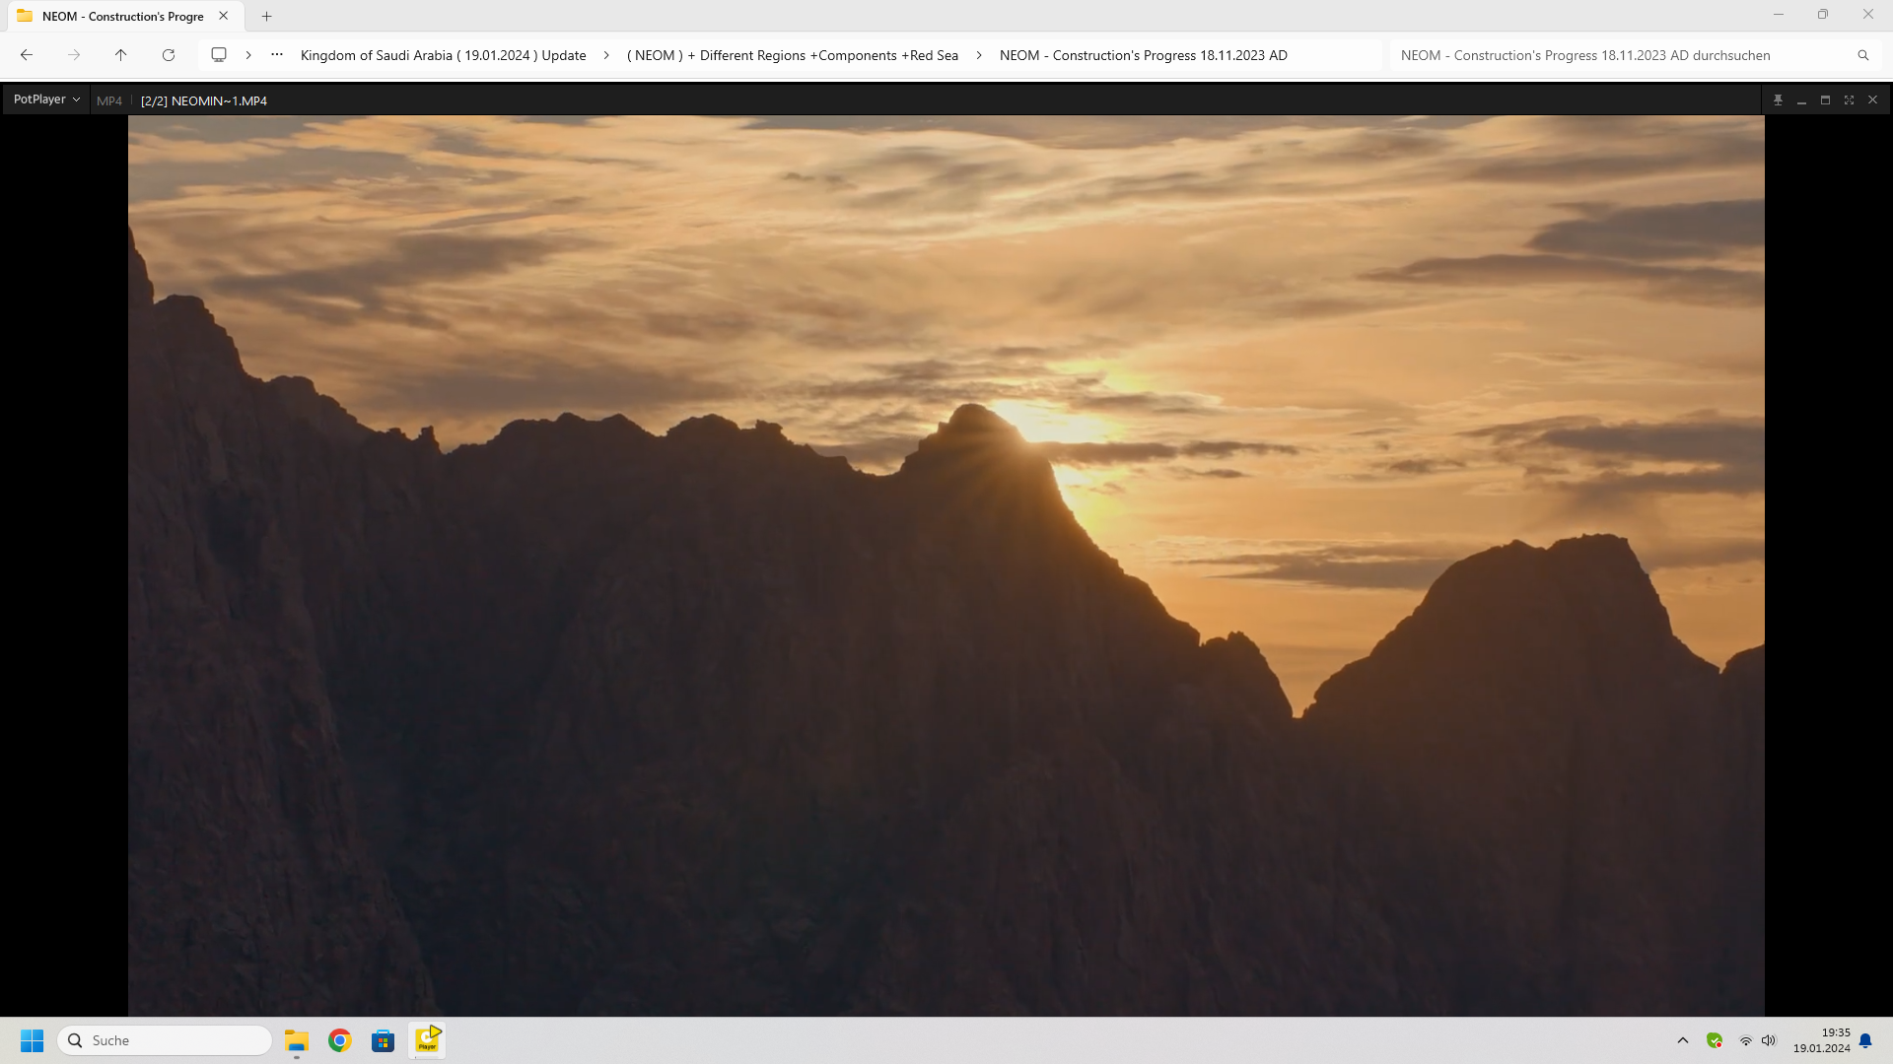Open Kingdom of Saudi Arabia (19.01.2024) Update folder
Viewport: 1893px width, 1064px height.
pyautogui.click(x=443, y=55)
